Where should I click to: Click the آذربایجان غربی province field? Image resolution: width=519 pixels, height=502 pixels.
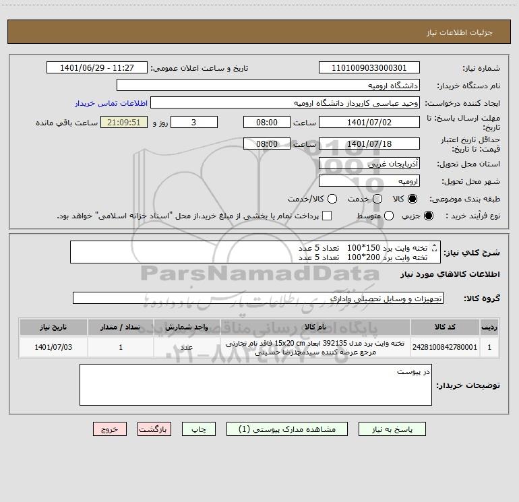click(369, 164)
